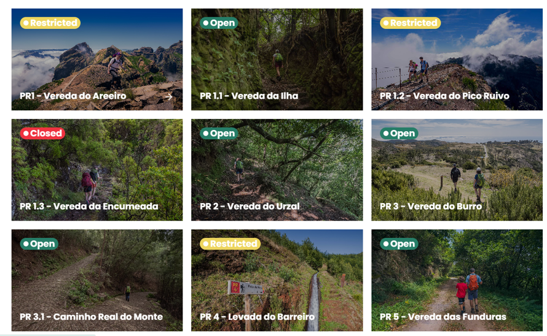The image size is (547, 336).
Task: Click the Restricted badge on Levada do Barreiro
Action: tap(230, 244)
